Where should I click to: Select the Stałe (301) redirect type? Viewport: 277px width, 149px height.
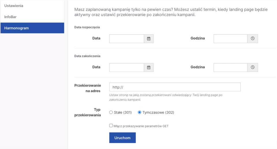coord(111,113)
